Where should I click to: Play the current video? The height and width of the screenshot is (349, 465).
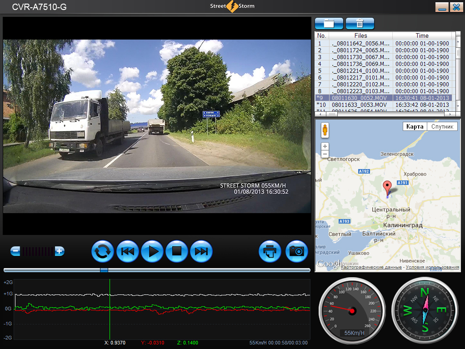(152, 251)
